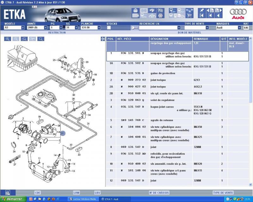Click the Lecteur Windows Media taskbar button
This screenshot has height=202, width=253.
tap(83, 199)
